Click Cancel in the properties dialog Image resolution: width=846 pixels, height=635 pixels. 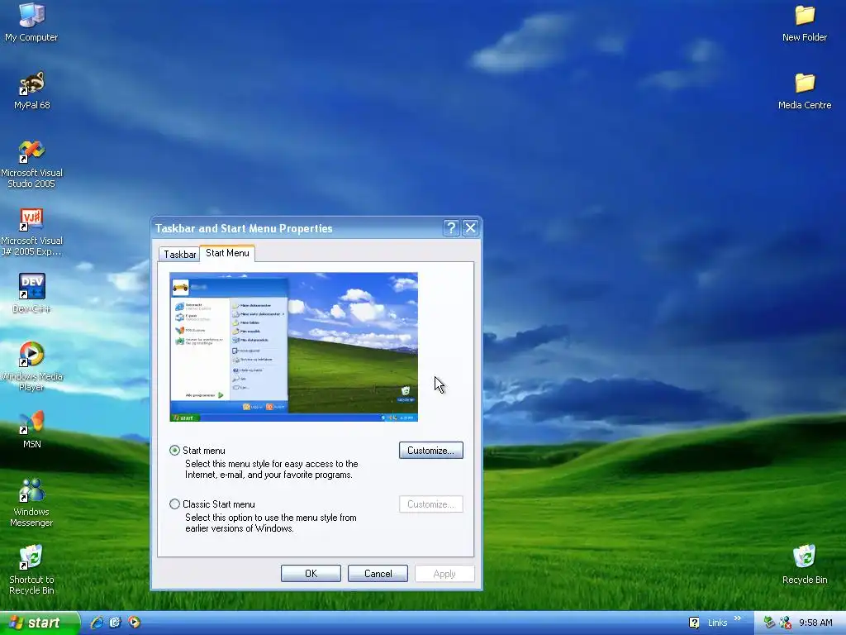click(378, 574)
